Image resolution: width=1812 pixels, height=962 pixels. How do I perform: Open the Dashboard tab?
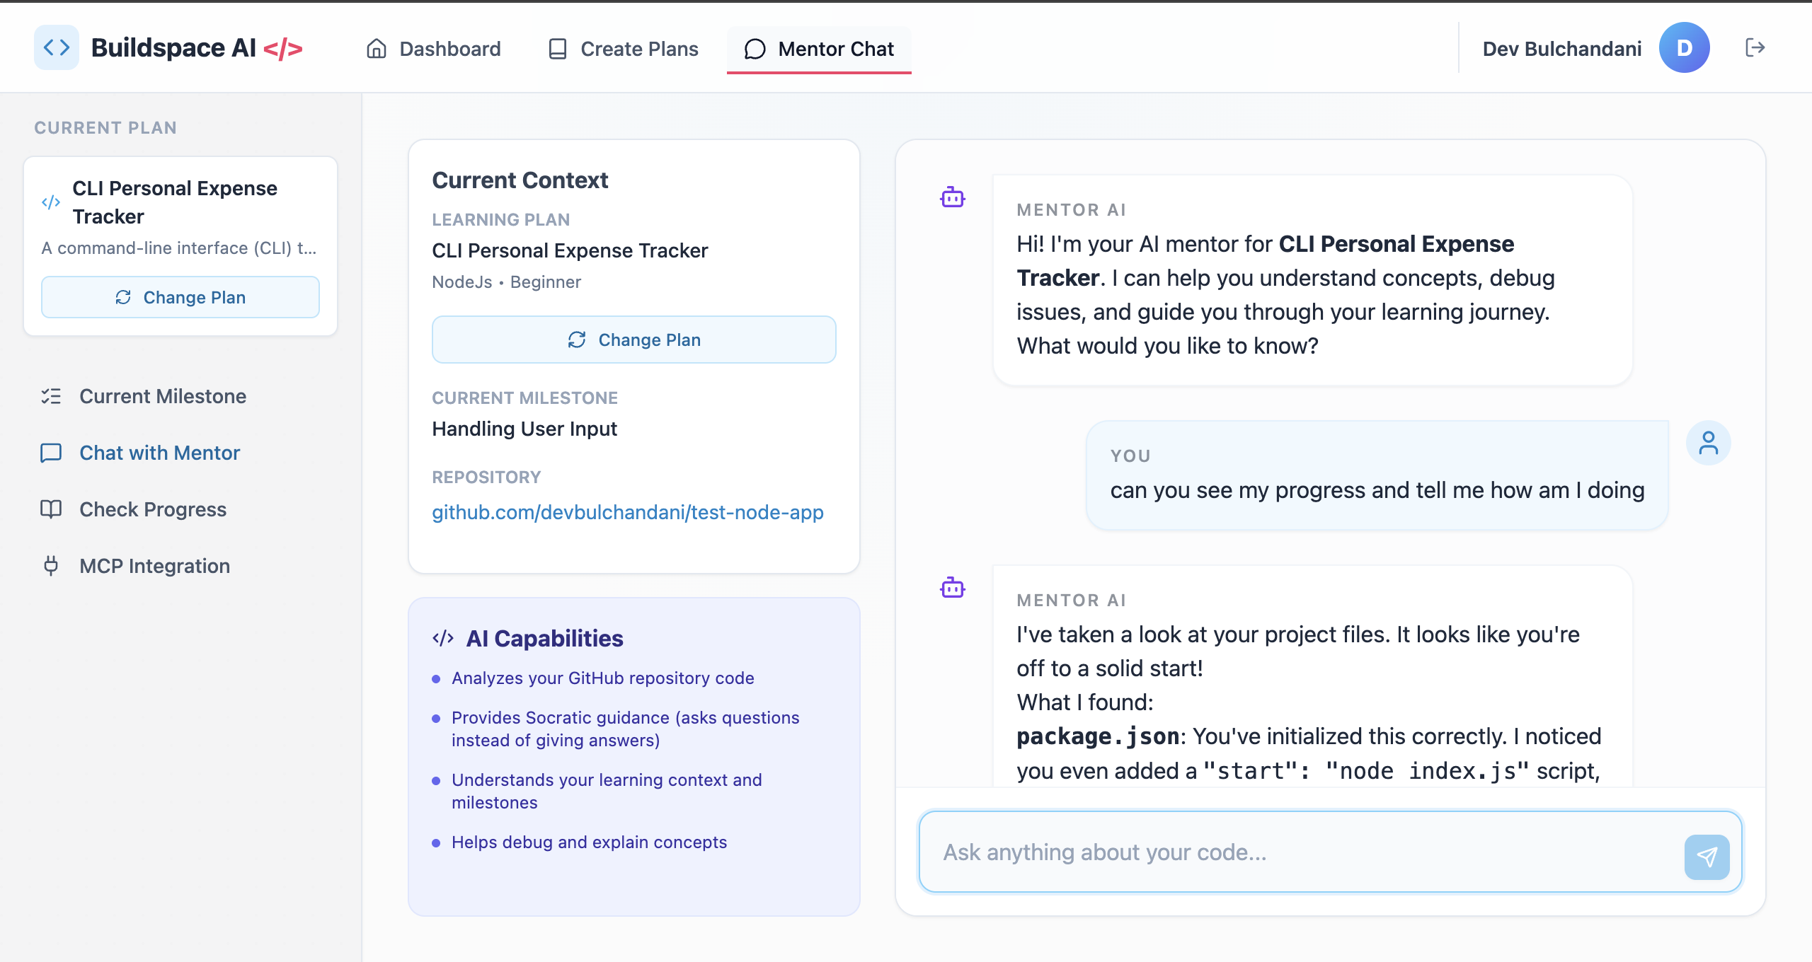tap(434, 49)
